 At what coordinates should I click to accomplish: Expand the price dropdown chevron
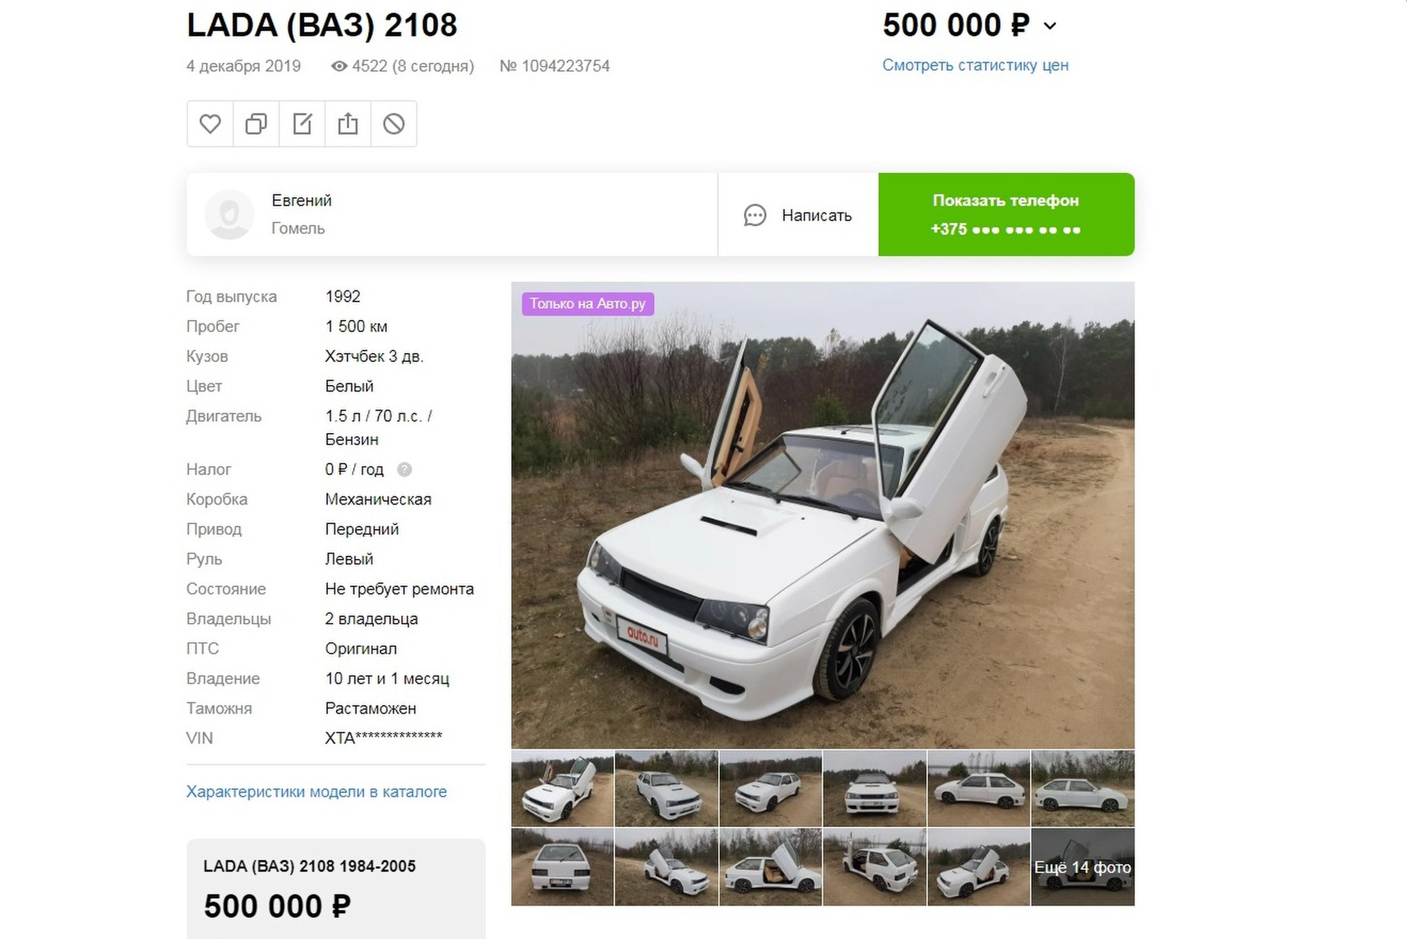coord(1050,26)
